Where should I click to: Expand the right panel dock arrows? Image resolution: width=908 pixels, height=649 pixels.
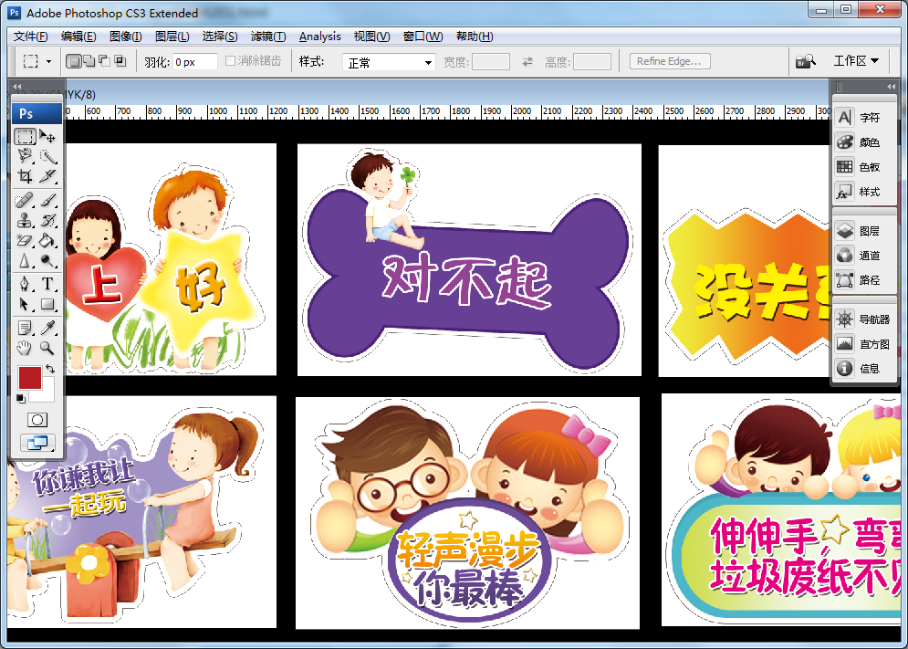coord(891,87)
